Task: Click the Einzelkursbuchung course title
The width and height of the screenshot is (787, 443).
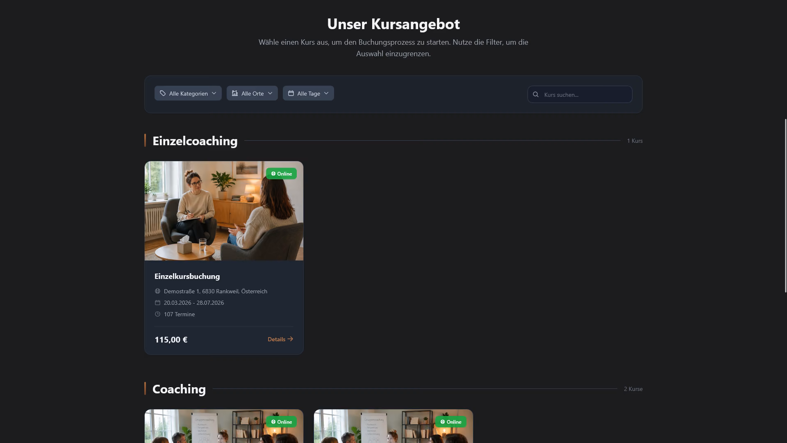Action: coord(187,276)
